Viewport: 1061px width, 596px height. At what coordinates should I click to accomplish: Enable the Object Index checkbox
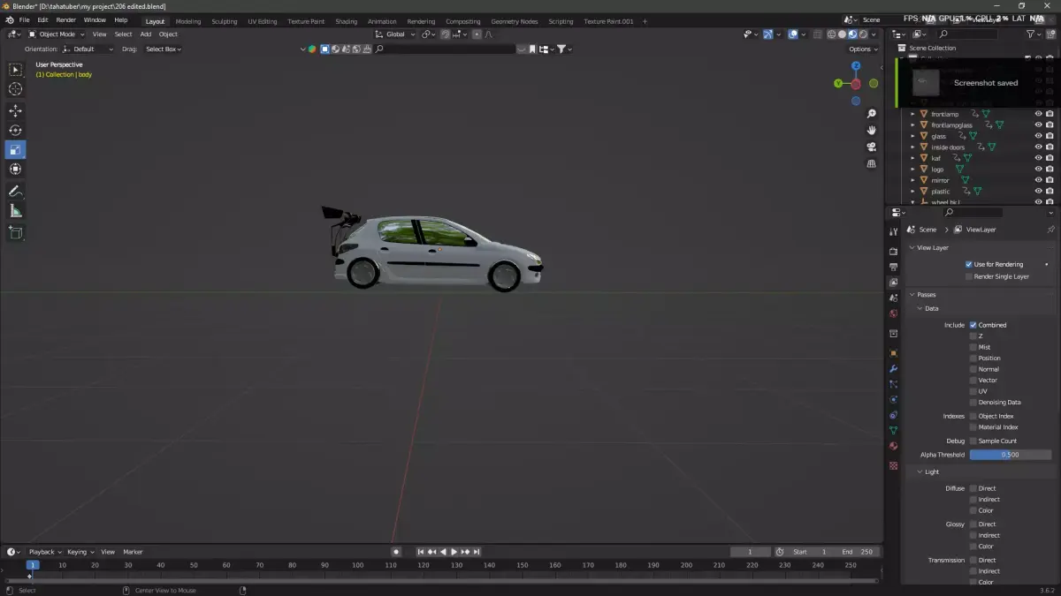[973, 416]
